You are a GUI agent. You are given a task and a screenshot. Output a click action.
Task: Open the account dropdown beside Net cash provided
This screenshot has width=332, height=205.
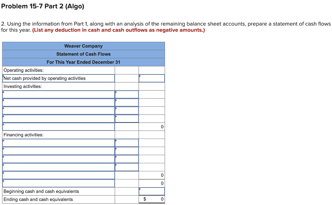click(x=151, y=78)
